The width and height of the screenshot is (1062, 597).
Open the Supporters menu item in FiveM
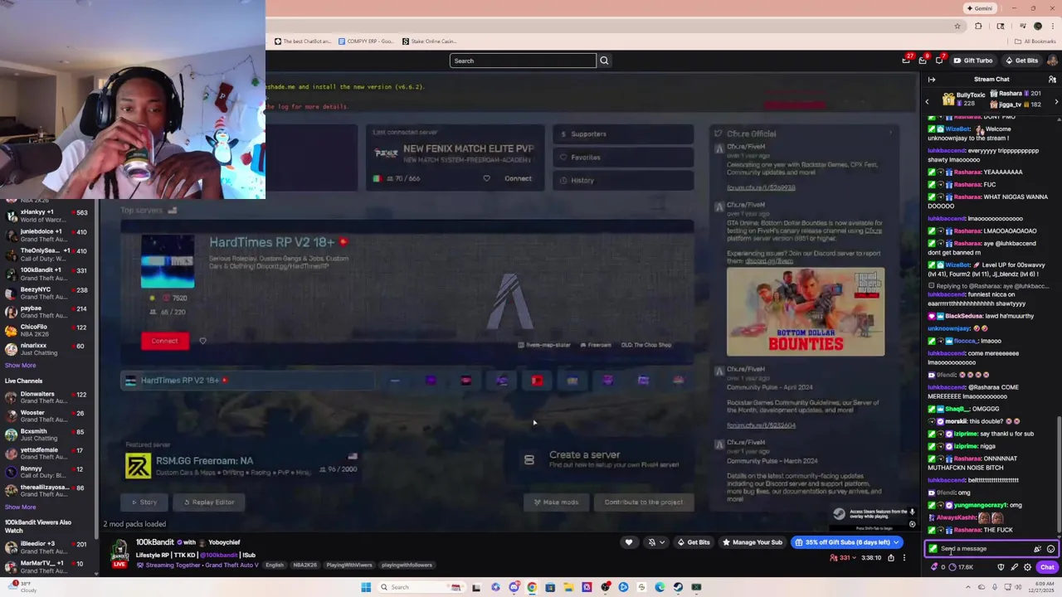click(623, 134)
